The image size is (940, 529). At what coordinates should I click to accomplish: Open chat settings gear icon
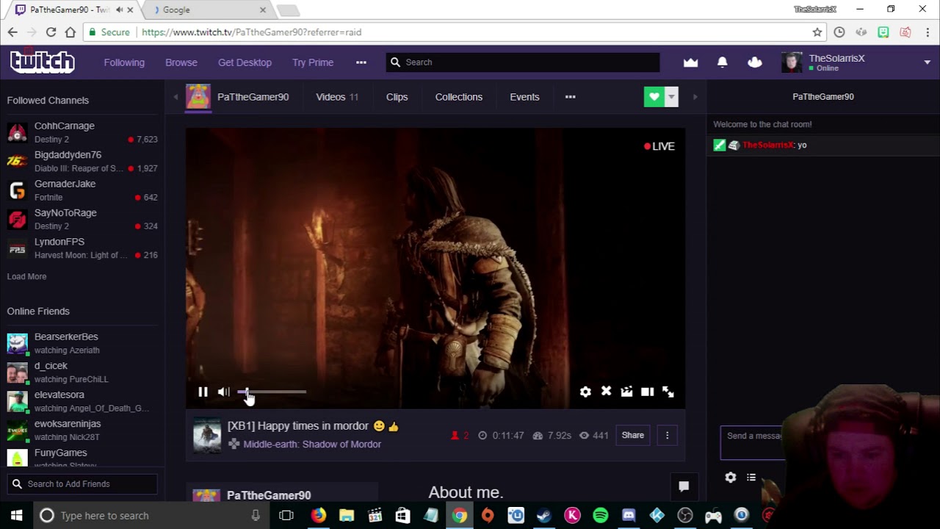(x=730, y=478)
